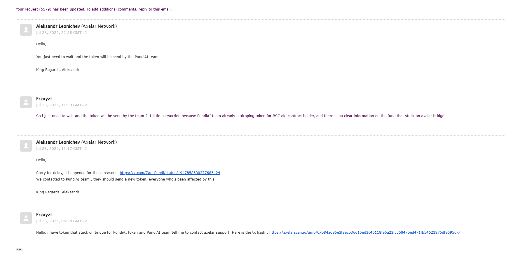Click the 'Your request (5579) has been updated' notice

click(x=93, y=9)
